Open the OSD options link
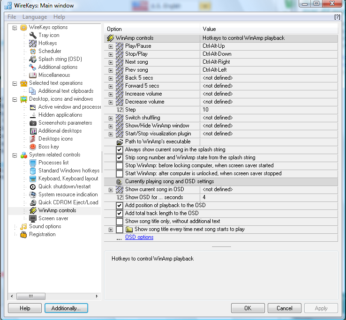The height and width of the screenshot is (320, 346). (x=139, y=237)
